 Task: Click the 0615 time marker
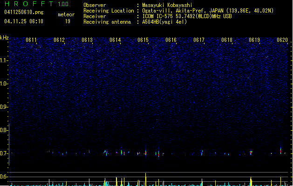143,40
